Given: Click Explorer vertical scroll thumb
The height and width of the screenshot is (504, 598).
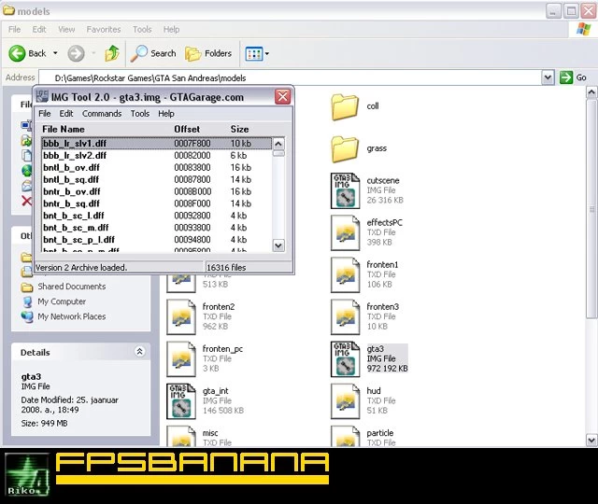Looking at the screenshot, I should coord(591,209).
